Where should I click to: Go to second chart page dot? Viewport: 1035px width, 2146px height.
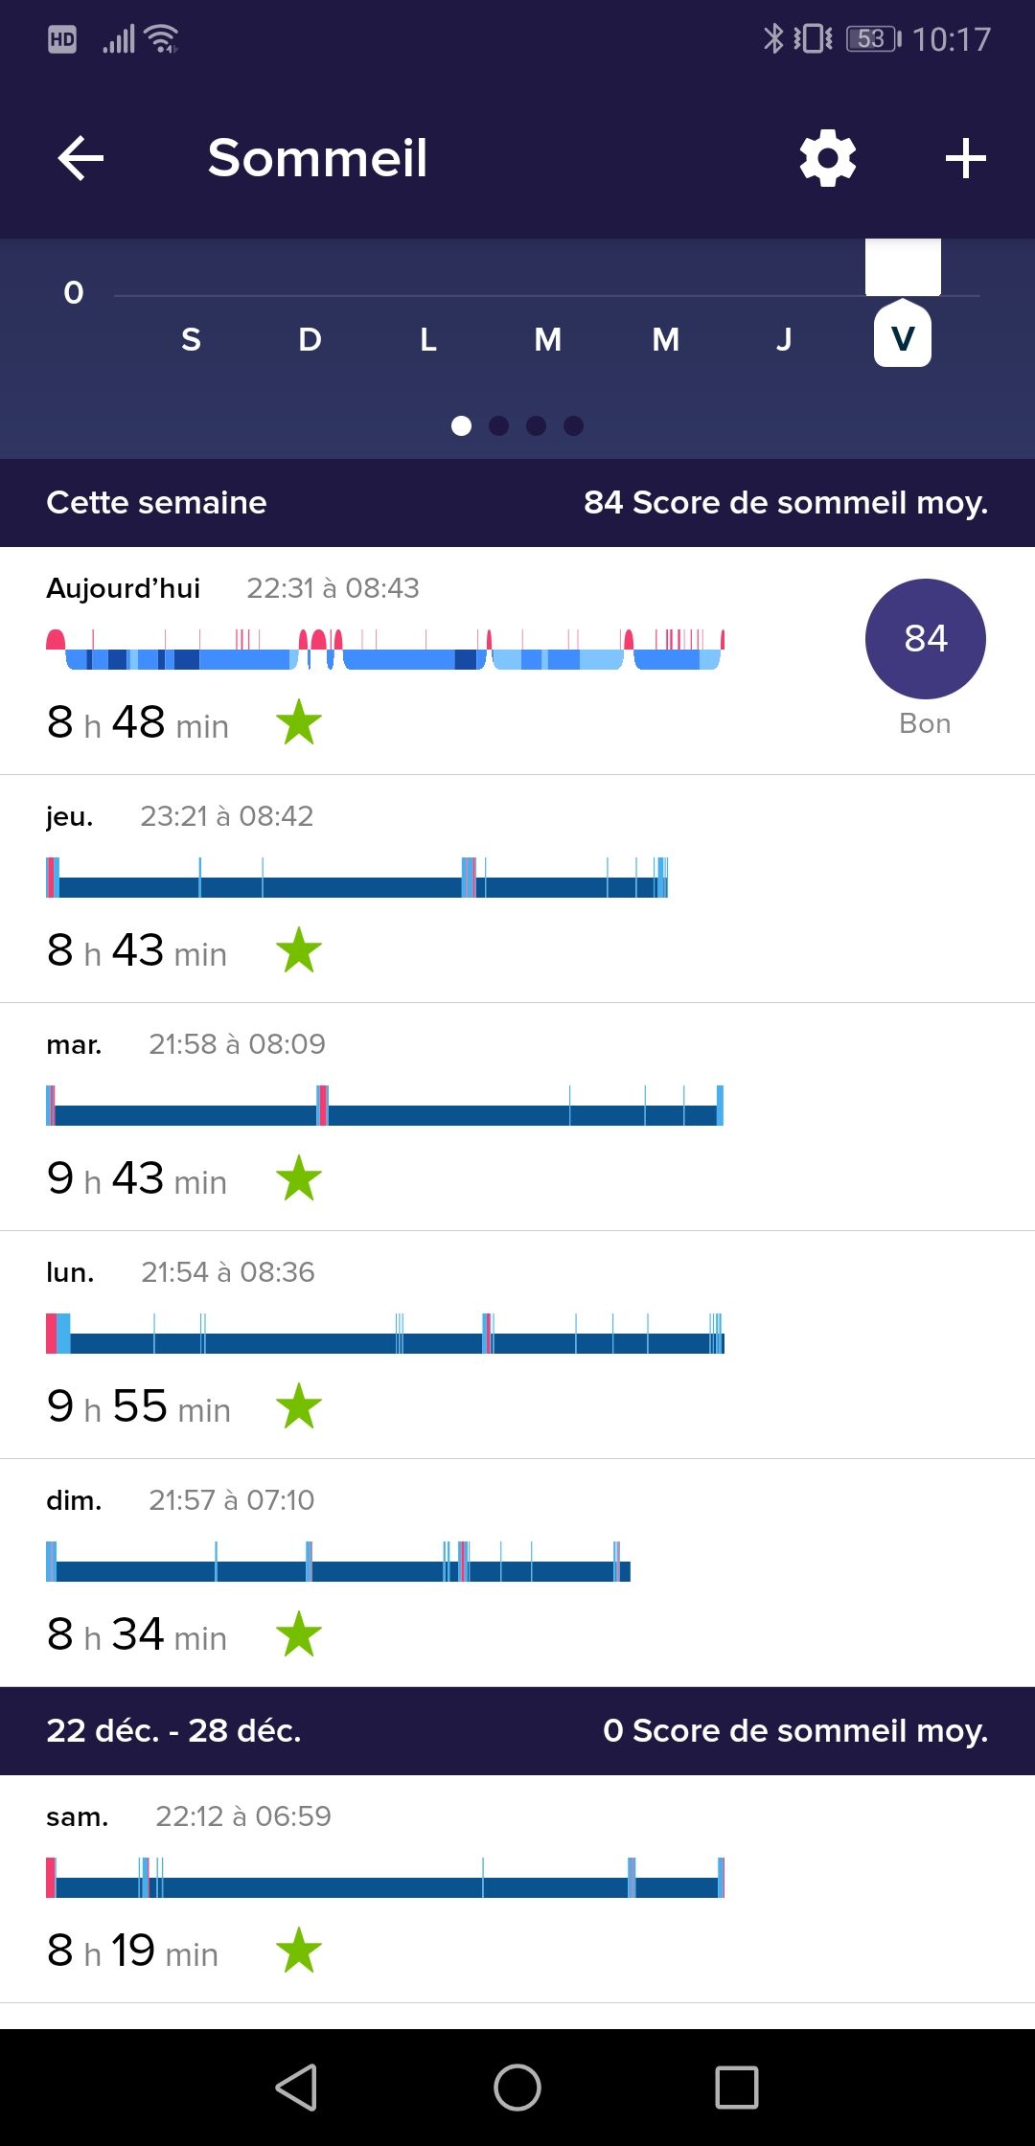pos(498,425)
